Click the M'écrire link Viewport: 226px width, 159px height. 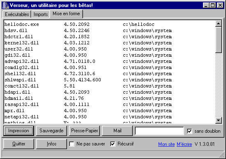[x=184, y=144]
